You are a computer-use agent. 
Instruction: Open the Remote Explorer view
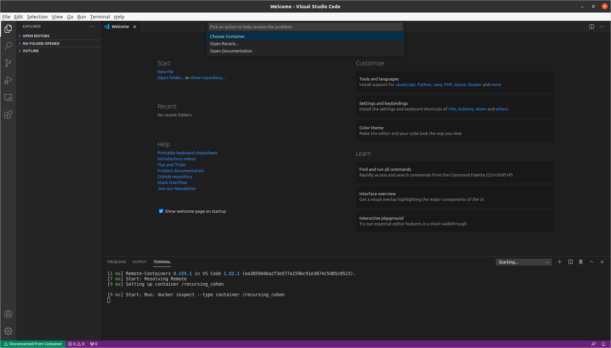coord(8,98)
